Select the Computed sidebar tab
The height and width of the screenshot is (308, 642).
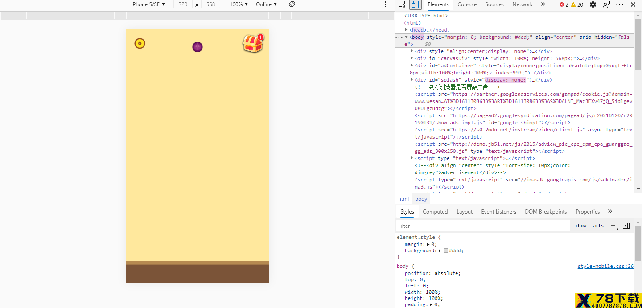[x=435, y=212]
